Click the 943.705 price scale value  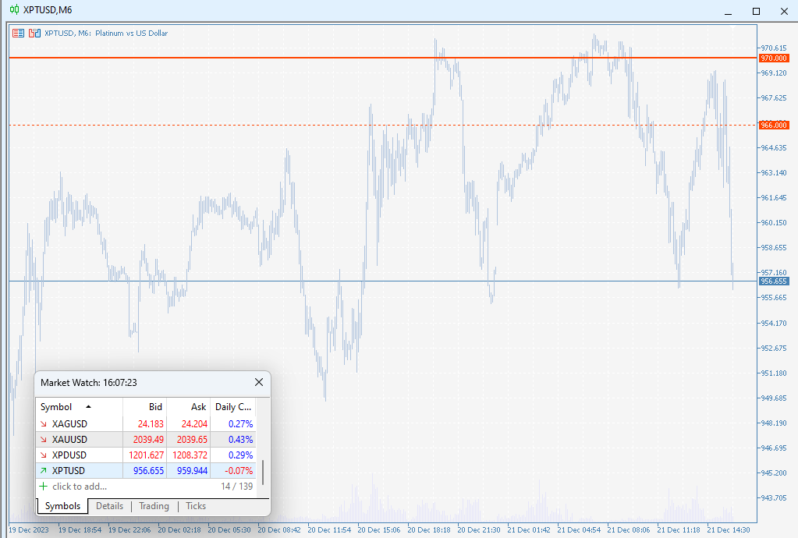(774, 497)
